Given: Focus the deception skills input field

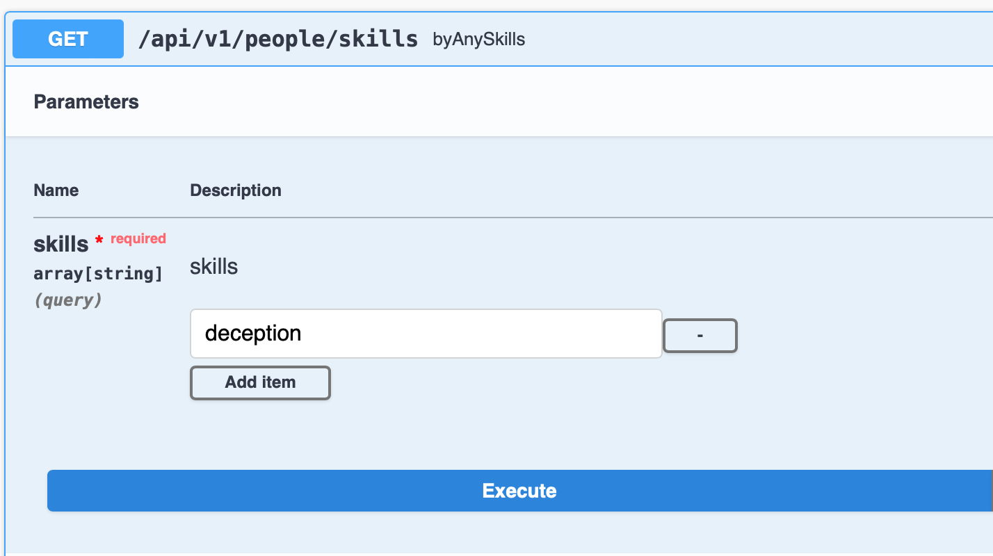Looking at the screenshot, I should pyautogui.click(x=426, y=334).
